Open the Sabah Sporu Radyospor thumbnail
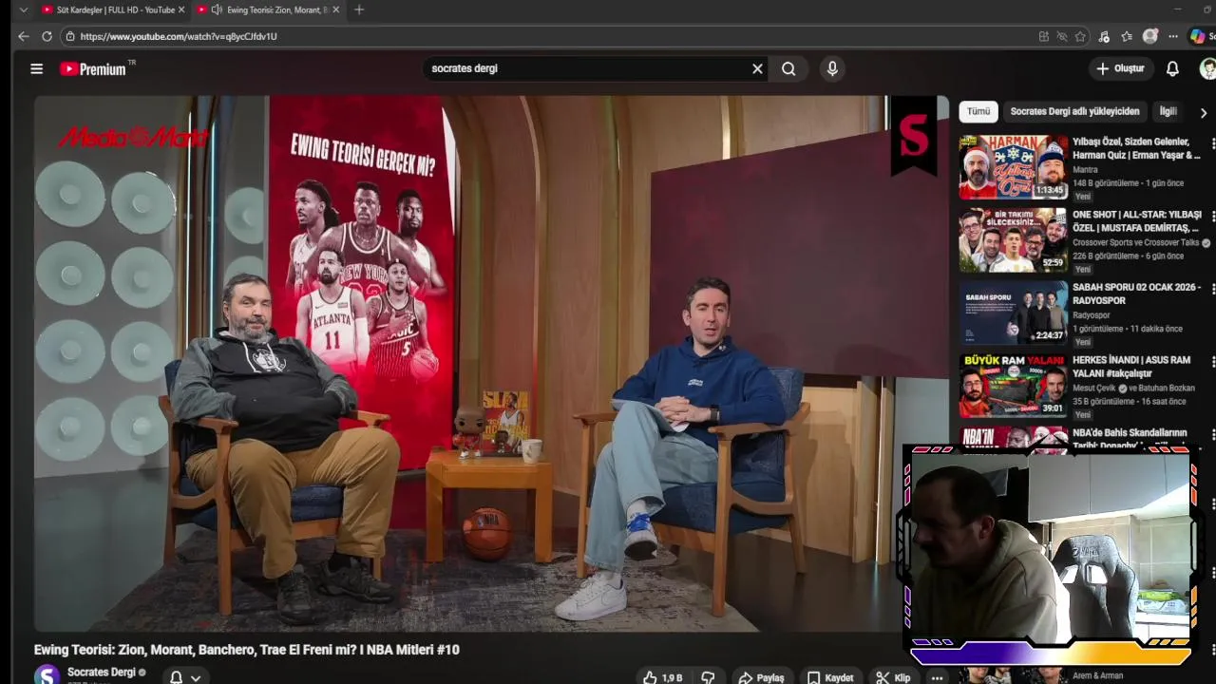 pos(1013,313)
